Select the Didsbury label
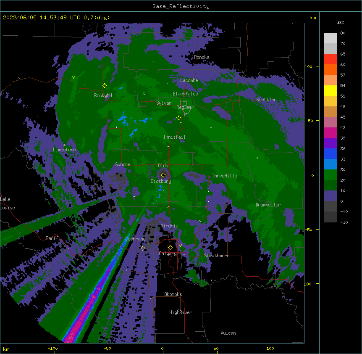Viewport: 362px width, 354px height. (x=161, y=181)
